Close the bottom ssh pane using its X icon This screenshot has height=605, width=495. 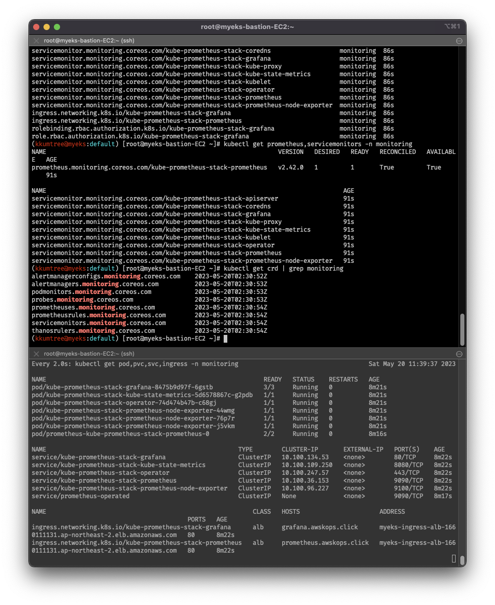(x=36, y=354)
